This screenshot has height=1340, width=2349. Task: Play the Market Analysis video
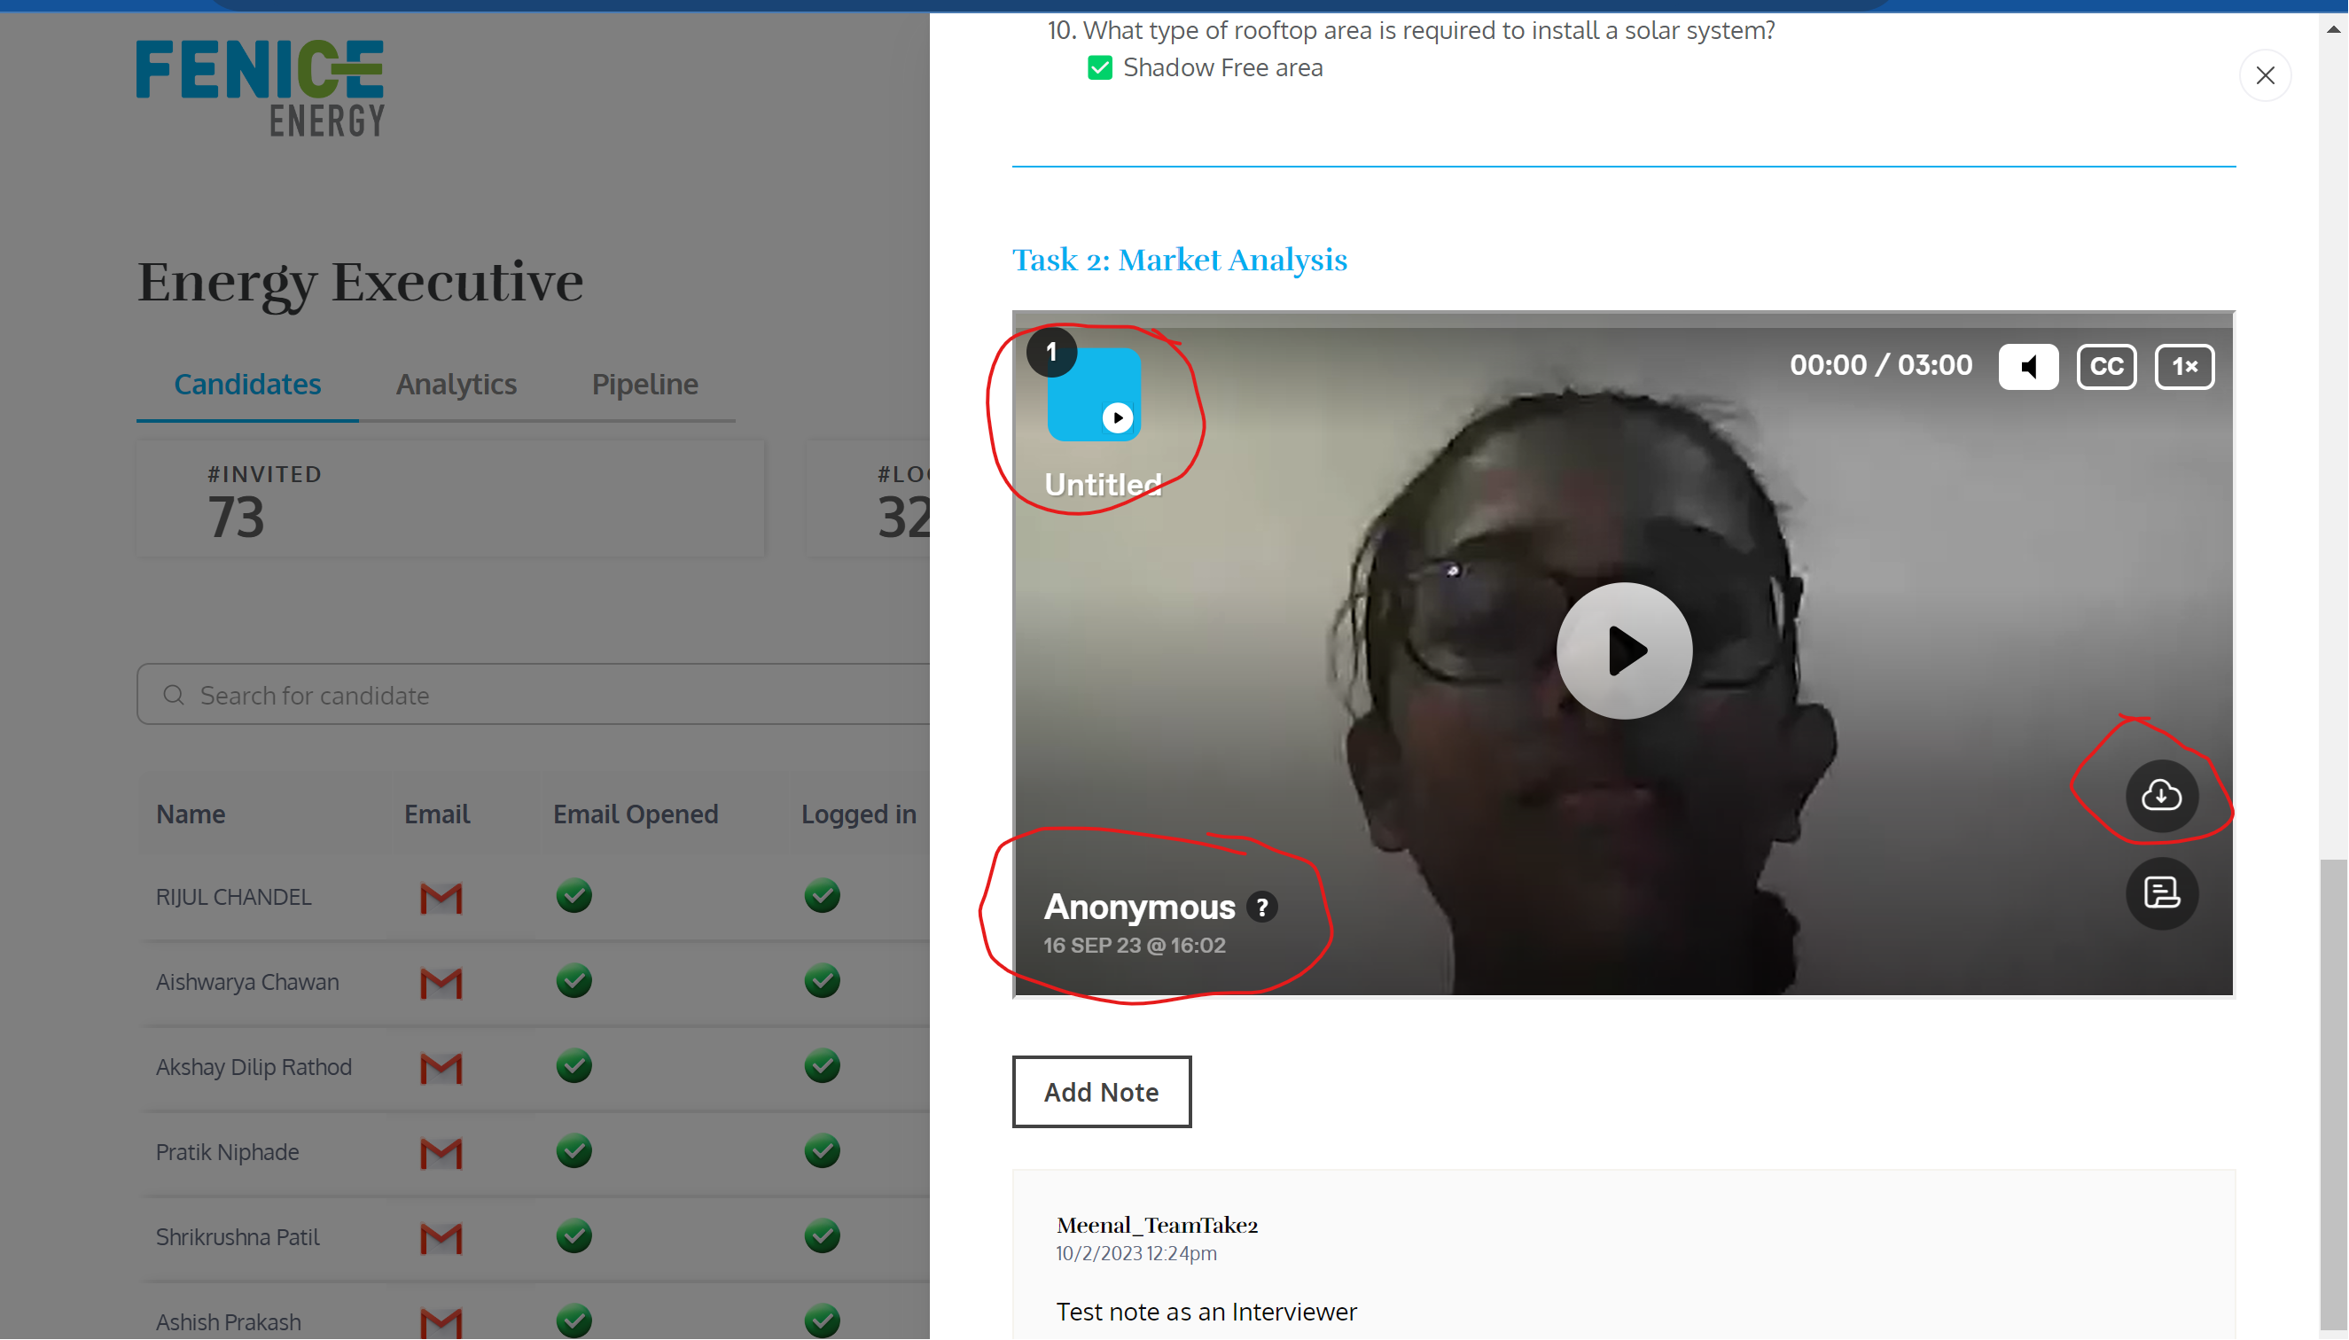click(1624, 651)
